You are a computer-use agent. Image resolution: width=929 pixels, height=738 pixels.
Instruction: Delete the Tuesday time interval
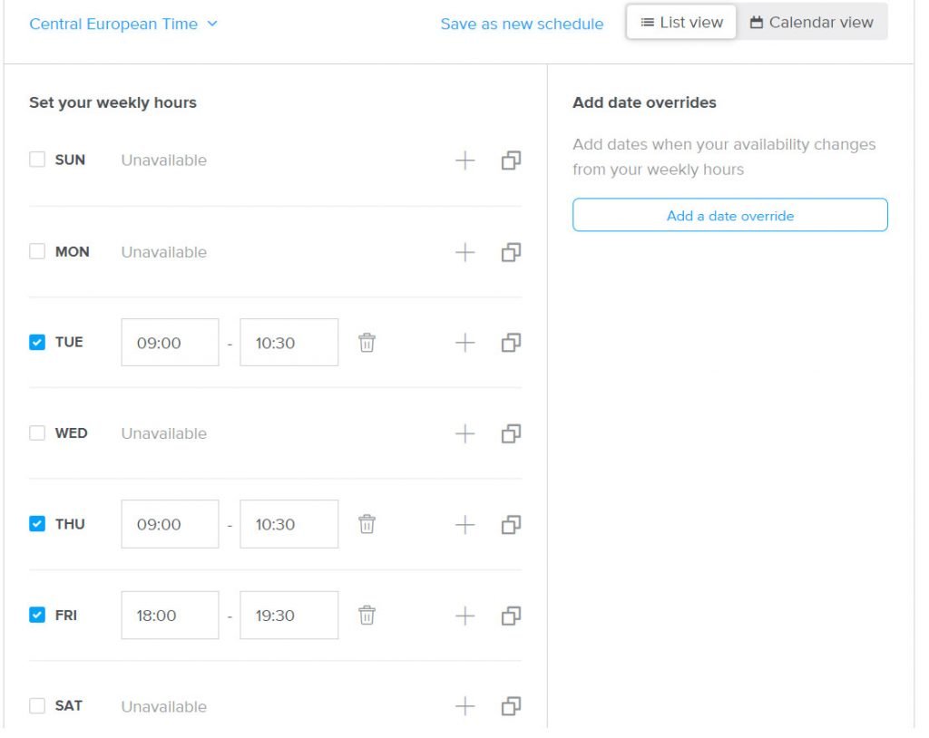(367, 343)
